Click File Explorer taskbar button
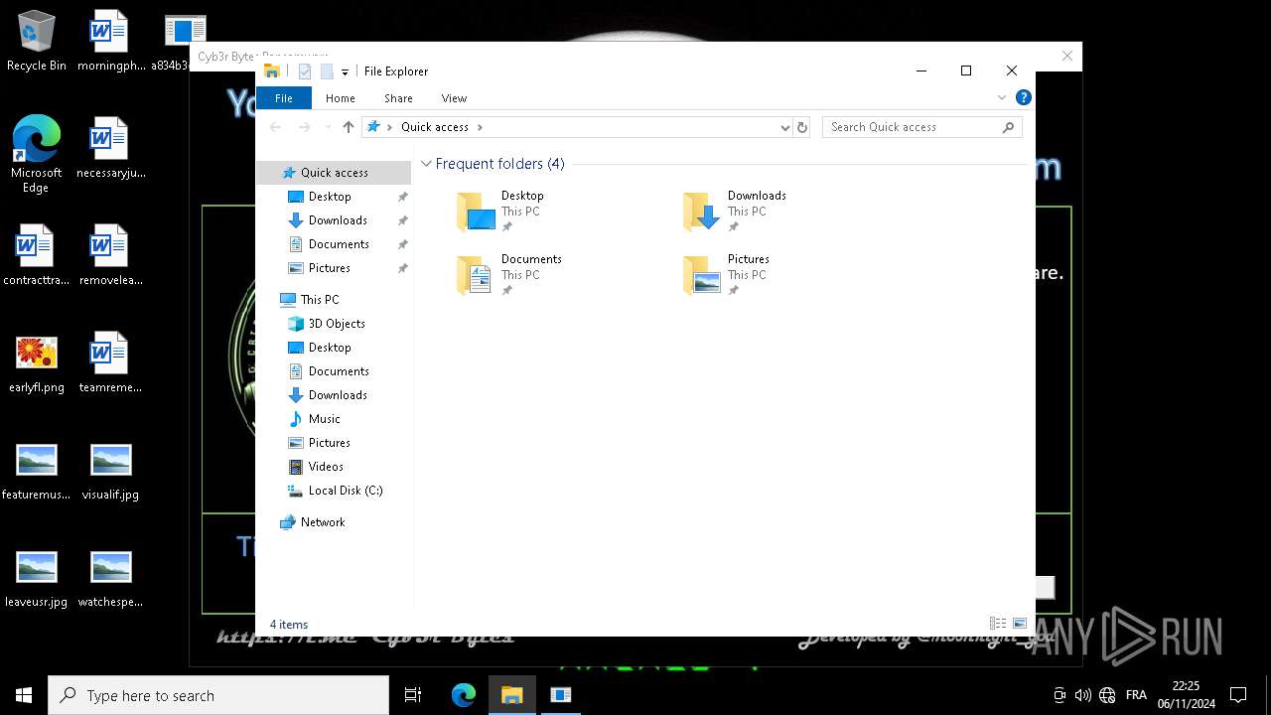This screenshot has width=1271, height=715. point(512,695)
